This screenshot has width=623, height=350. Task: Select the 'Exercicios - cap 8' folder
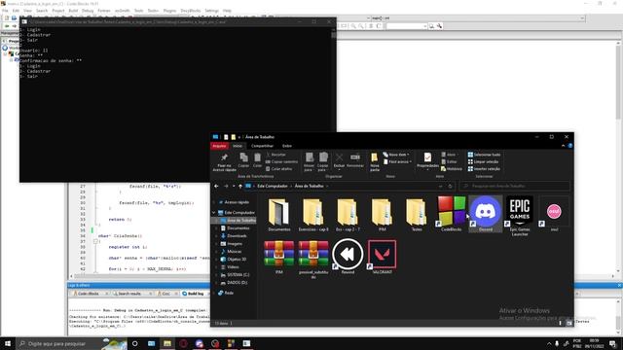313,214
